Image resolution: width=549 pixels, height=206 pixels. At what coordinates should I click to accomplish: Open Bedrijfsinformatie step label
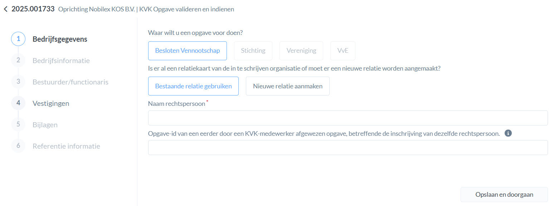click(x=61, y=61)
